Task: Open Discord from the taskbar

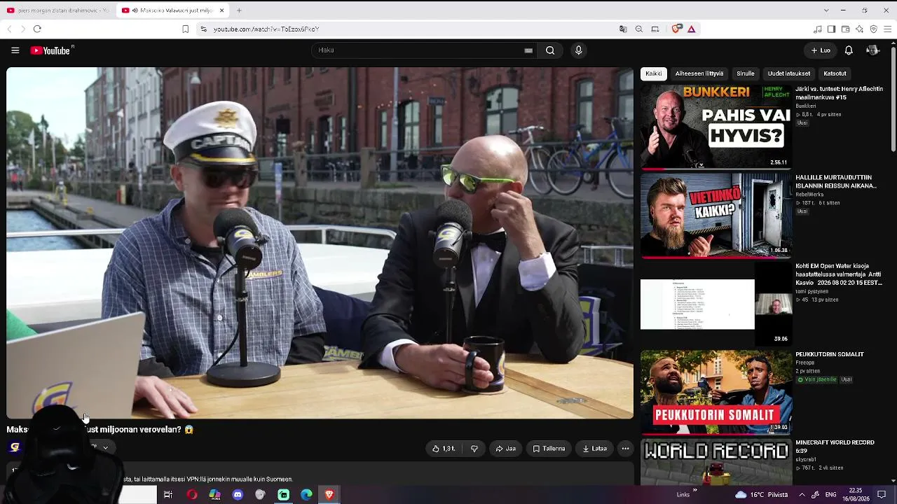Action: pos(238,495)
